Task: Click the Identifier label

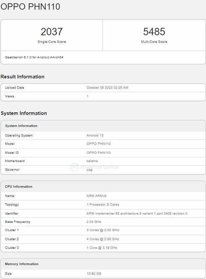Action: tap(12, 213)
